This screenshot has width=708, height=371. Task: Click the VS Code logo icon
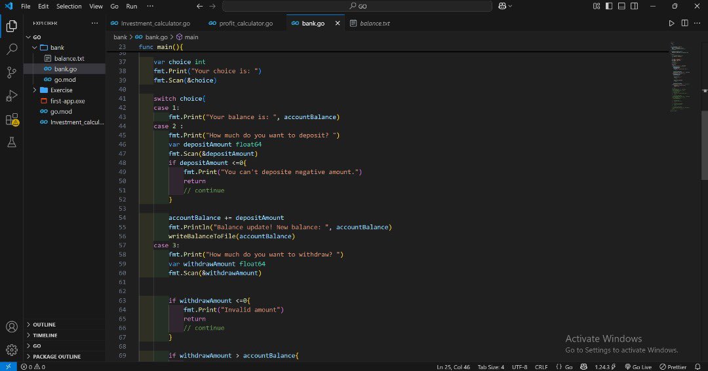click(x=9, y=7)
